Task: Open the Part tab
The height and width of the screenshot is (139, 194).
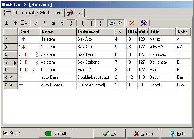Action: [75, 13]
